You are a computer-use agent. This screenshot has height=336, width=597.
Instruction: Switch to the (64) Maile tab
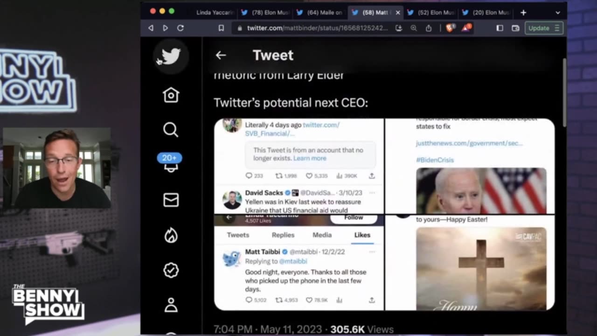[319, 13]
